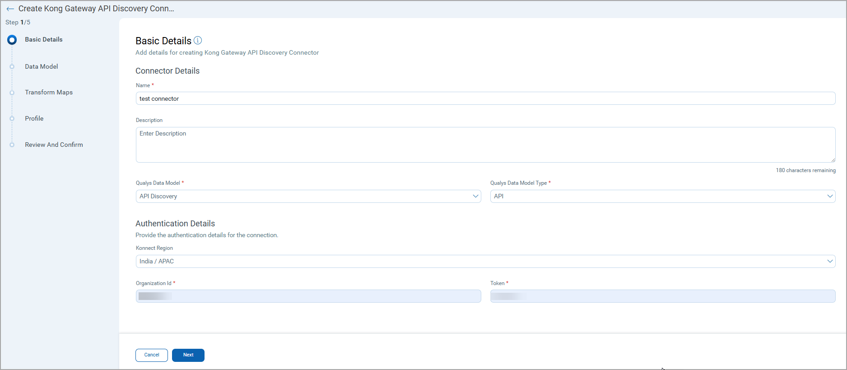
Task: Click the back arrow icon
Action: pyautogui.click(x=10, y=9)
